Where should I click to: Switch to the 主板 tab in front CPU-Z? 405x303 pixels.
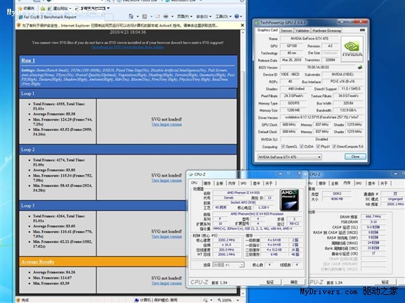219,183
